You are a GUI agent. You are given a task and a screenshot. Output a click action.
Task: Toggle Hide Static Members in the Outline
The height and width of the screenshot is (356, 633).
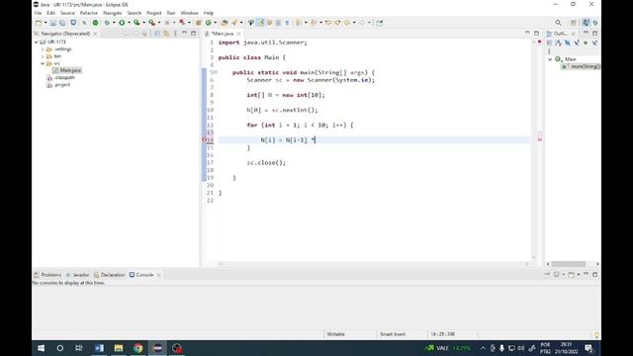coord(577,43)
